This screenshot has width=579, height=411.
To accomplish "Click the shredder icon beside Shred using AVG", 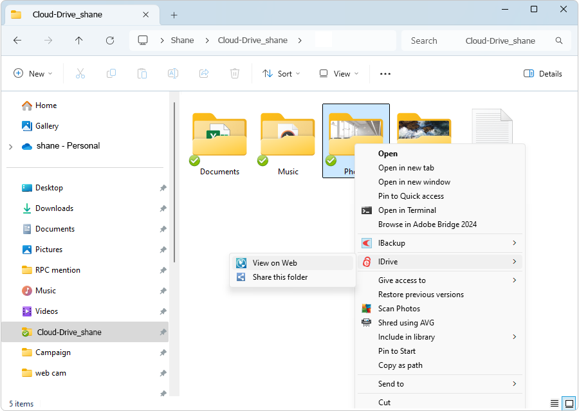I will tap(366, 322).
